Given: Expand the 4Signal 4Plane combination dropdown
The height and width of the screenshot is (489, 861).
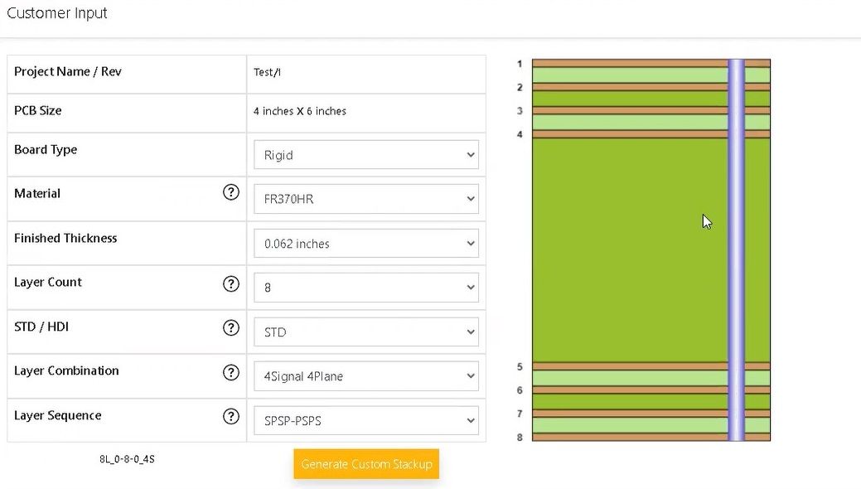Looking at the screenshot, I should (x=365, y=376).
